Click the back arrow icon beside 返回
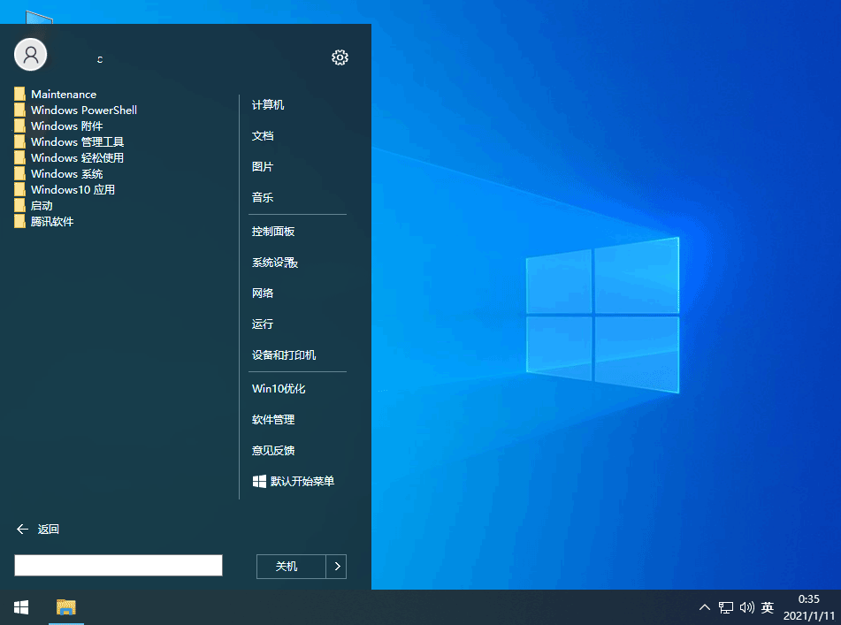This screenshot has width=841, height=625. [x=22, y=530]
